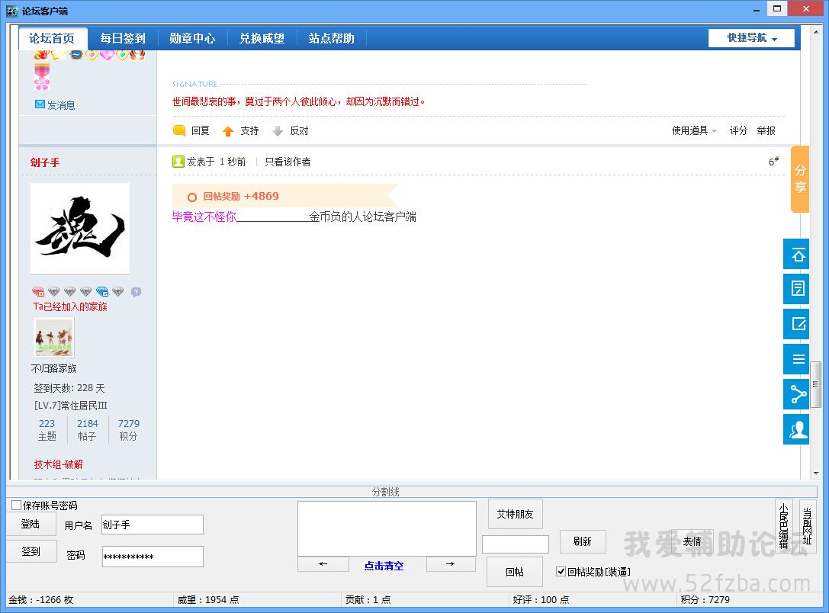
Task: Click the user profile silhouette sidebar icon
Action: coord(797,429)
